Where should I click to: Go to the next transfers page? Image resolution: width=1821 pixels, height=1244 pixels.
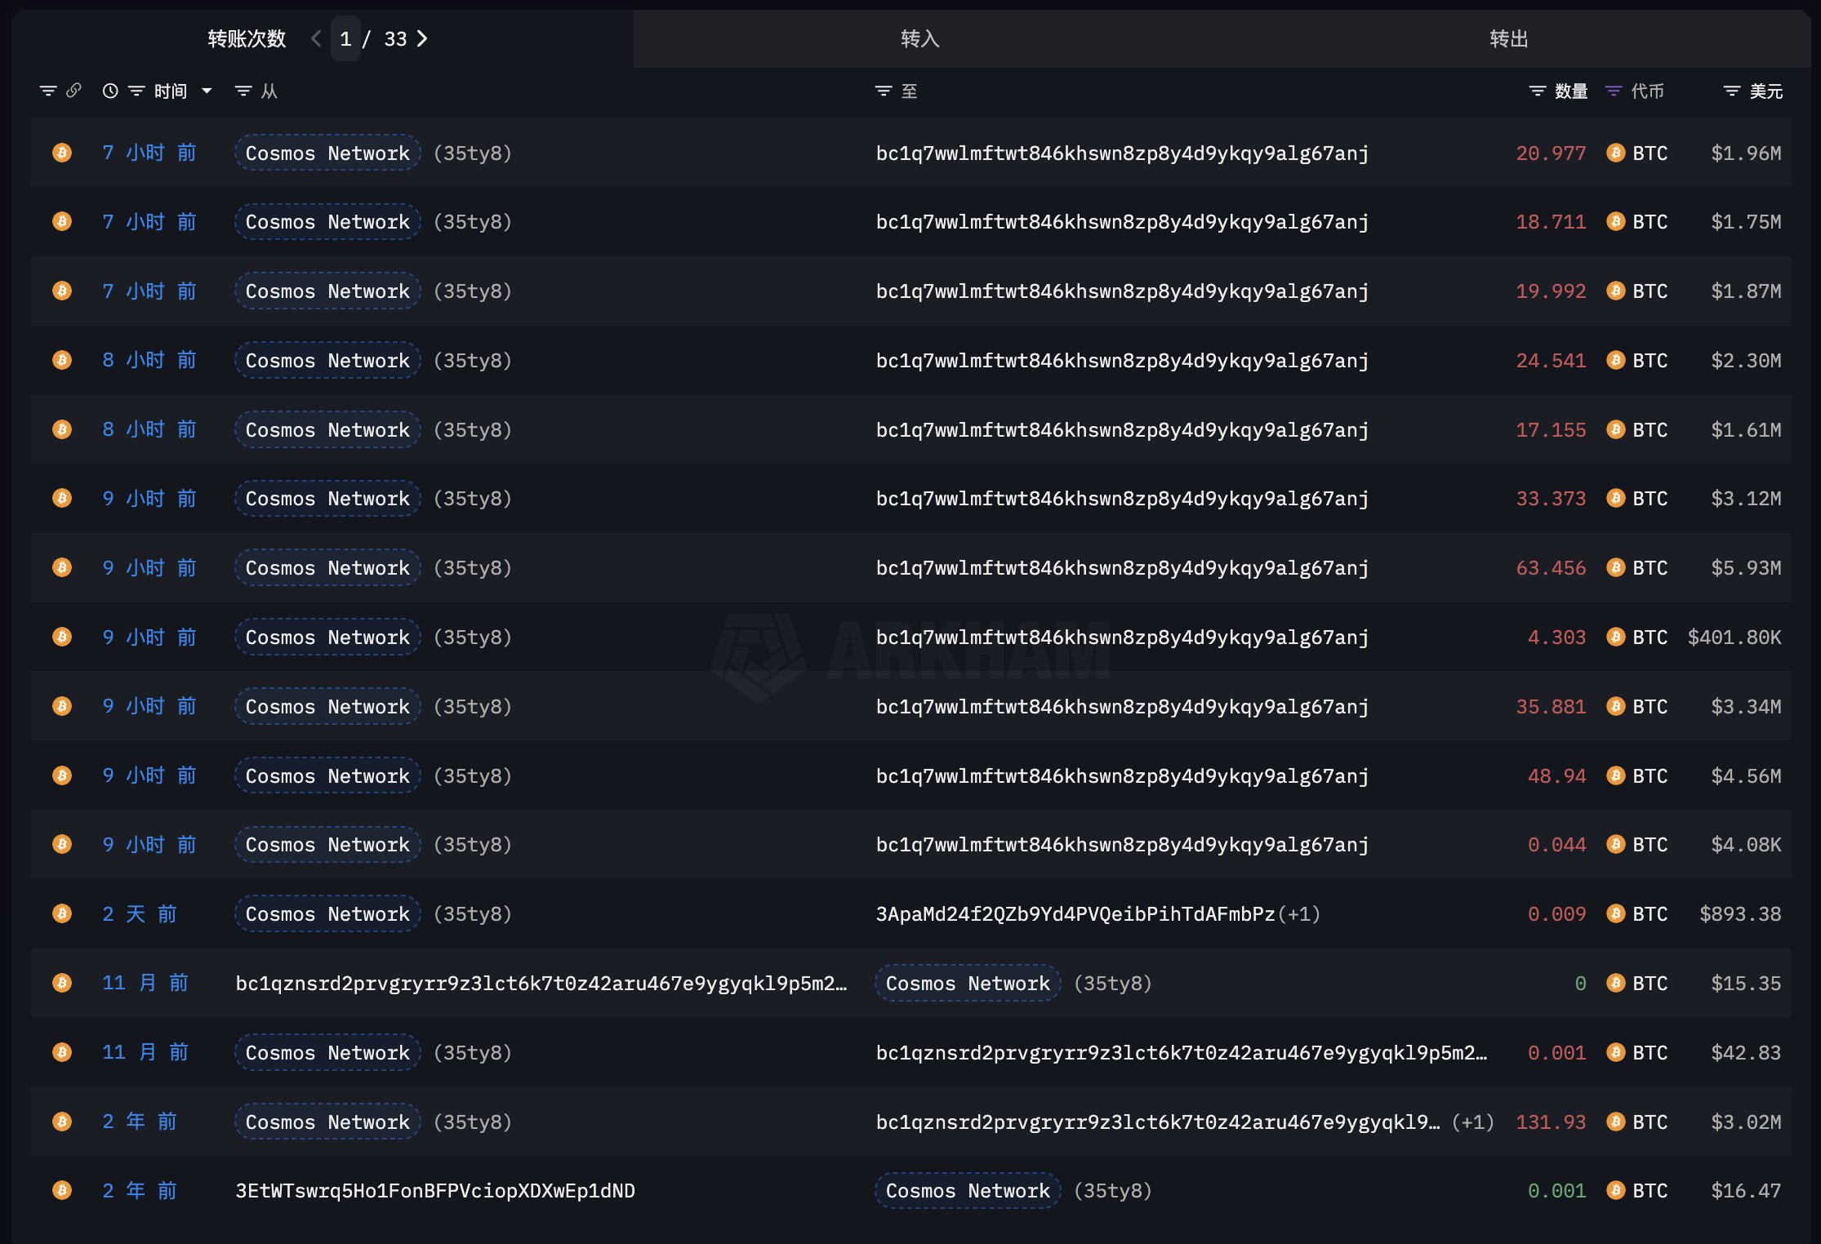click(x=422, y=38)
